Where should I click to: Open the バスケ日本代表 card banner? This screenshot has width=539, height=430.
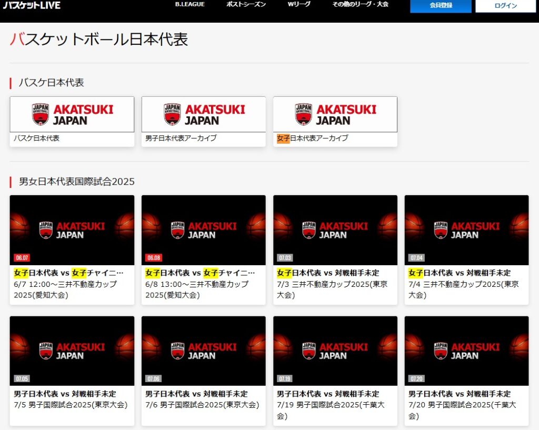[72, 114]
